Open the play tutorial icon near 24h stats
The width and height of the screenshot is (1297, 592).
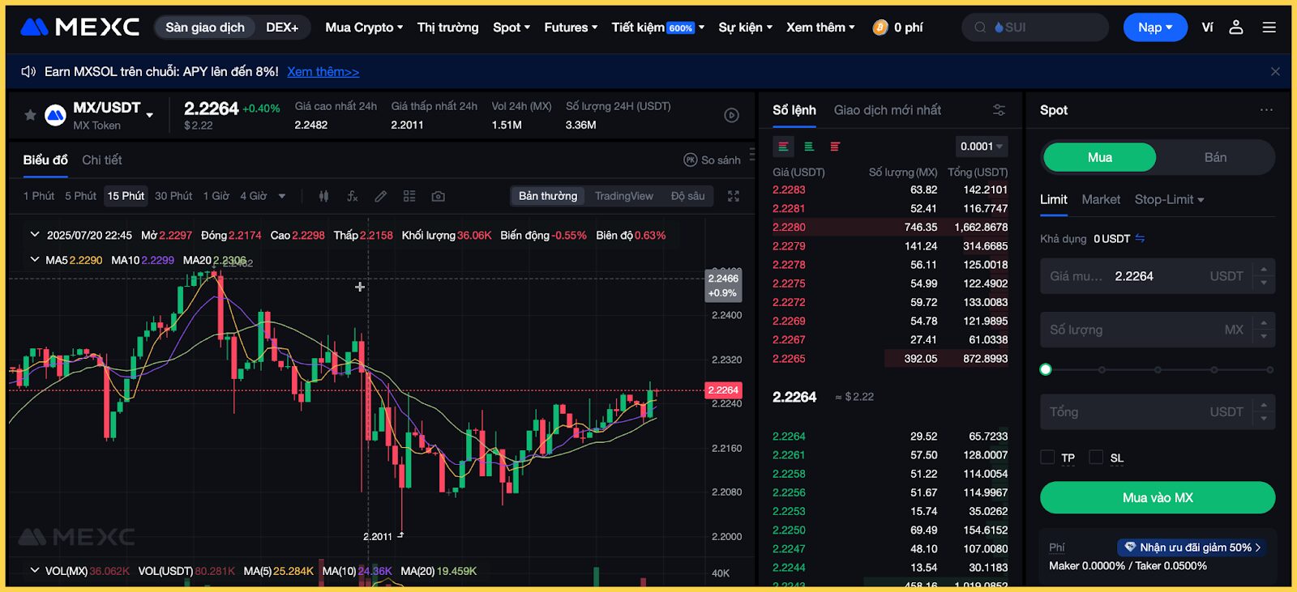pyautogui.click(x=731, y=115)
